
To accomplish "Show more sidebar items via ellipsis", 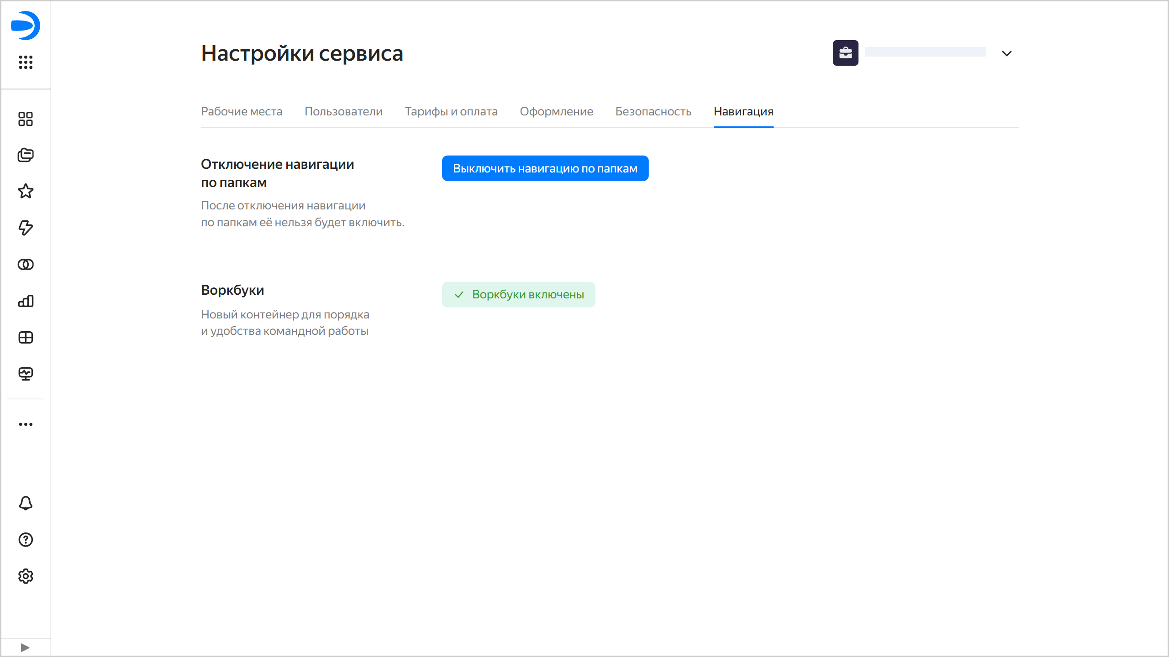I will coord(26,424).
